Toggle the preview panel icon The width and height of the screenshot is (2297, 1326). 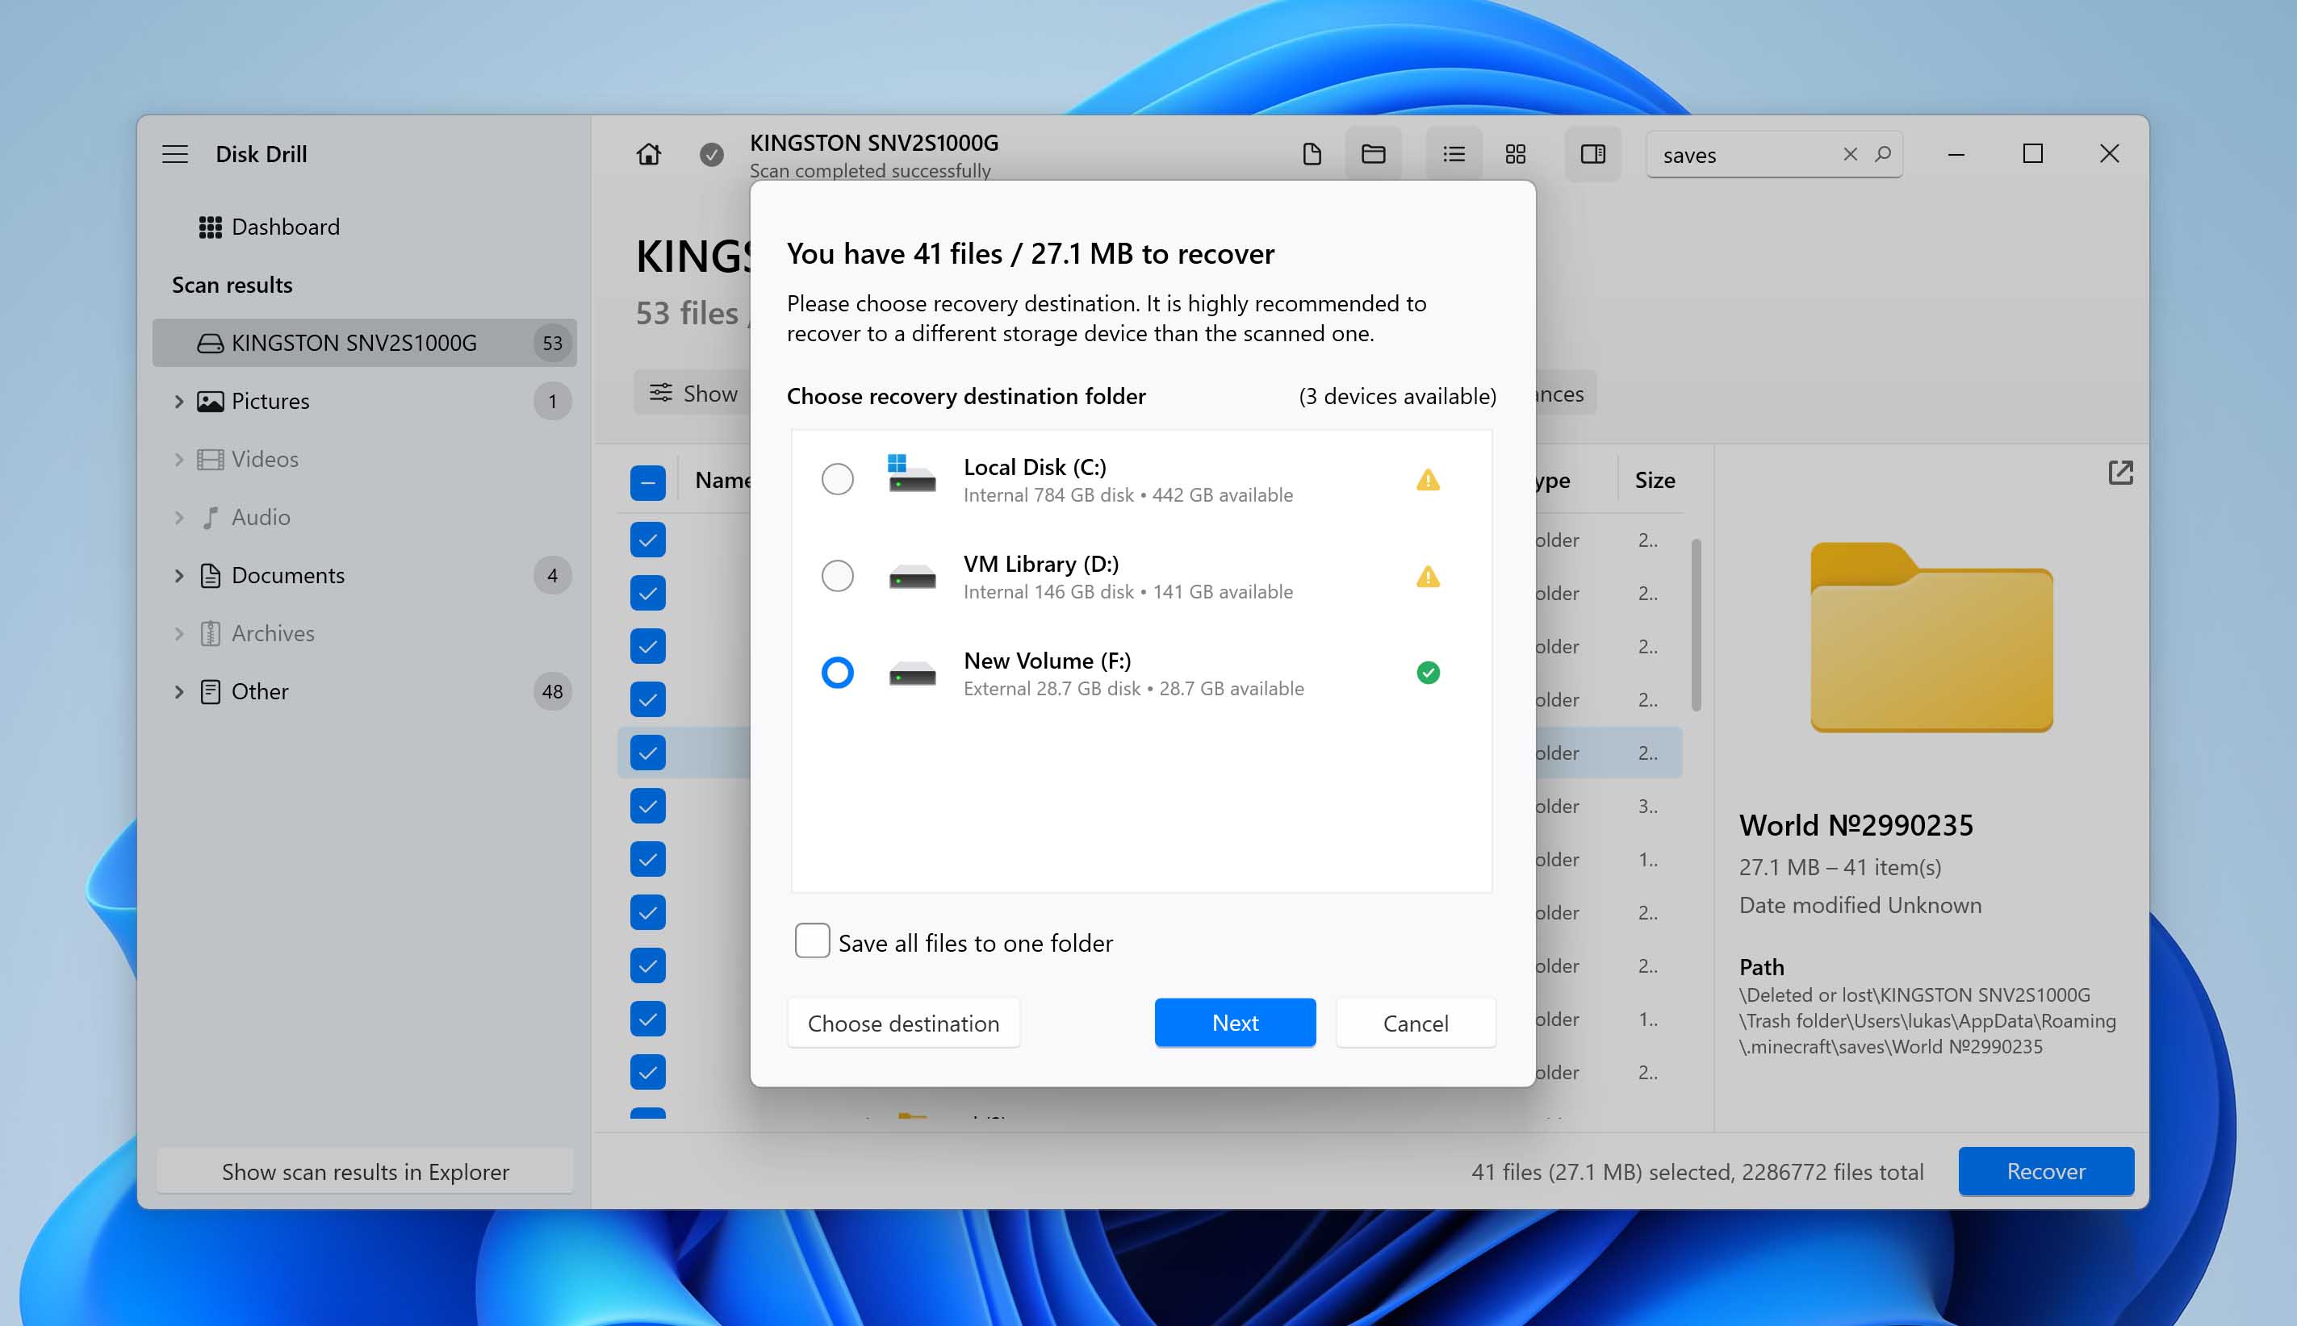1592,154
